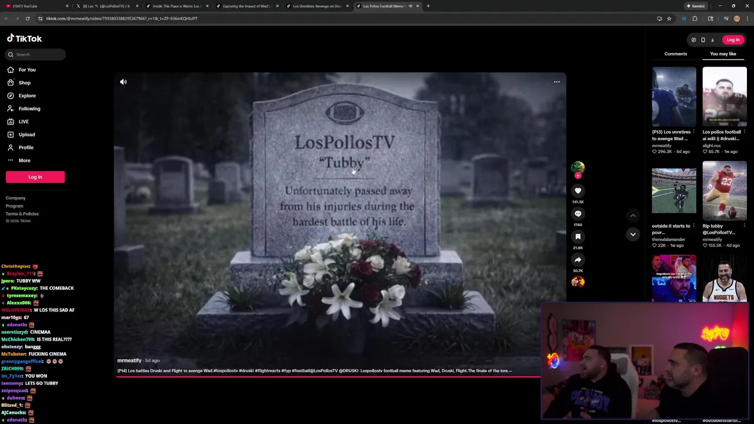Screen dimensions: 754x424
Task: Open the video three-dots options menu
Action: coord(557,82)
